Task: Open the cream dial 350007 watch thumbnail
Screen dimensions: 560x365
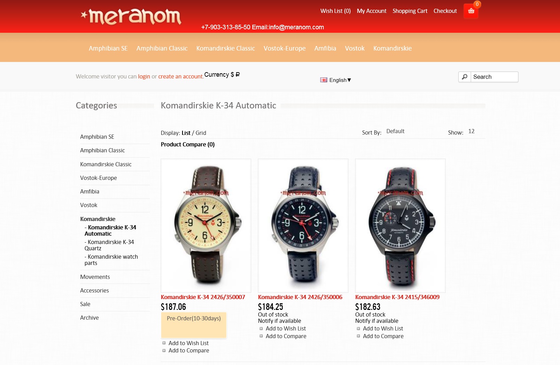Action: click(206, 226)
